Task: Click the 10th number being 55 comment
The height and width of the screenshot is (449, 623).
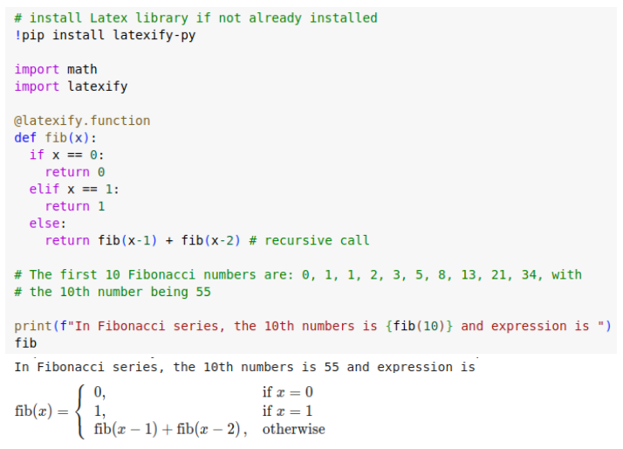Action: coord(113,292)
